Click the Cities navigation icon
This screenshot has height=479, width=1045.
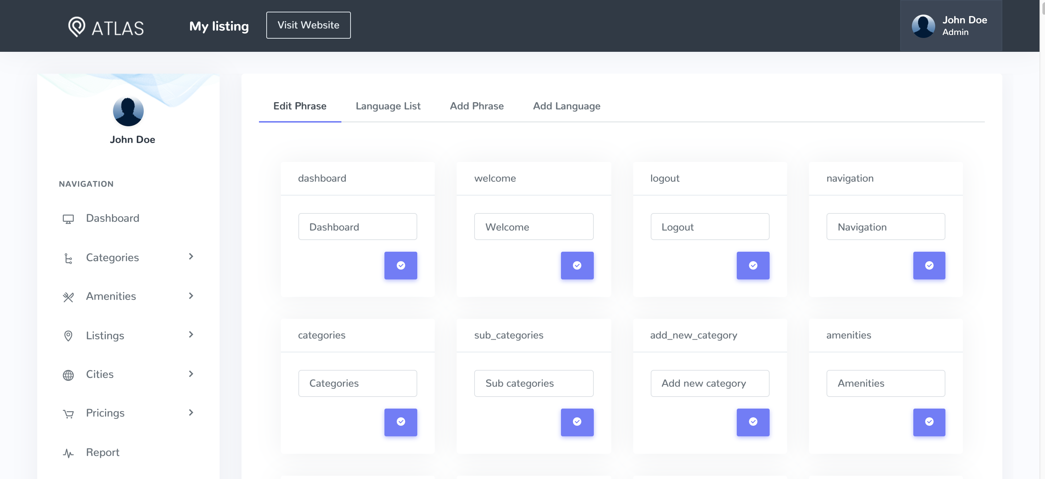(68, 374)
